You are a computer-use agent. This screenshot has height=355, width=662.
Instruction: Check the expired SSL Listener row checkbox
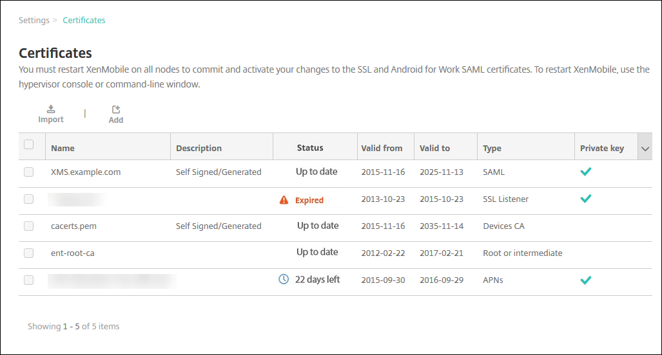[29, 199]
